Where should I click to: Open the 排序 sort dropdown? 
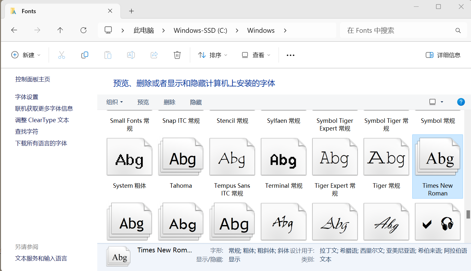coord(213,55)
